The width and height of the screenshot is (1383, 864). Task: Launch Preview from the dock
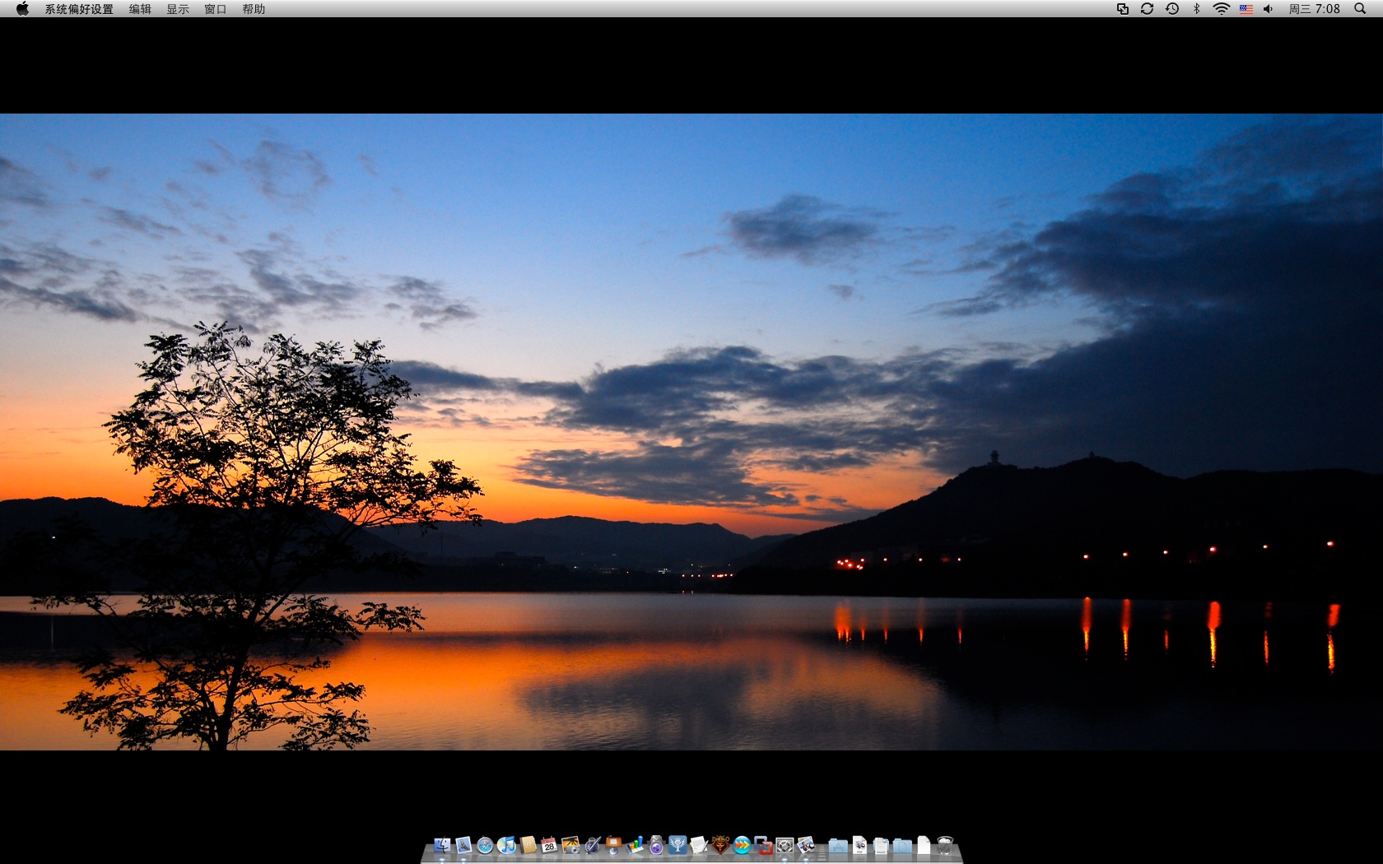(805, 845)
